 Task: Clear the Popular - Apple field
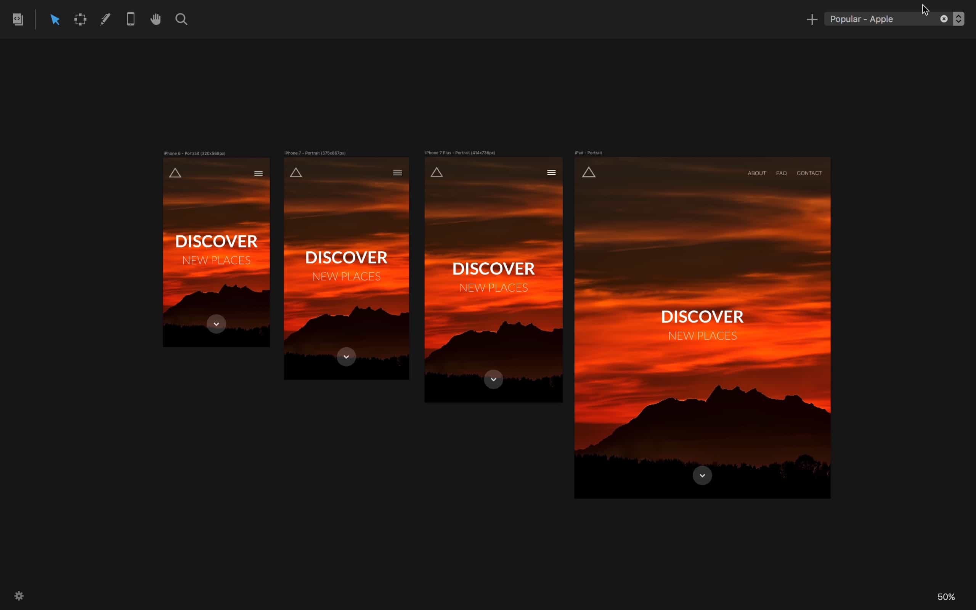coord(944,19)
